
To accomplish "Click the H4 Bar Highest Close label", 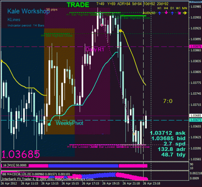I will 57,35.
